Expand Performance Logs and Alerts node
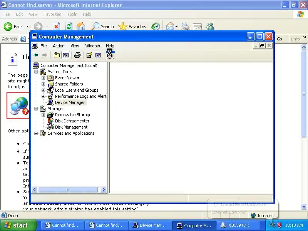Image resolution: width=308 pixels, height=231 pixels. pos(43,97)
